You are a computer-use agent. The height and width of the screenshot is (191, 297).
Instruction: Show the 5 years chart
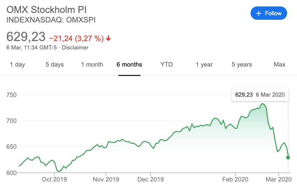pos(242,65)
